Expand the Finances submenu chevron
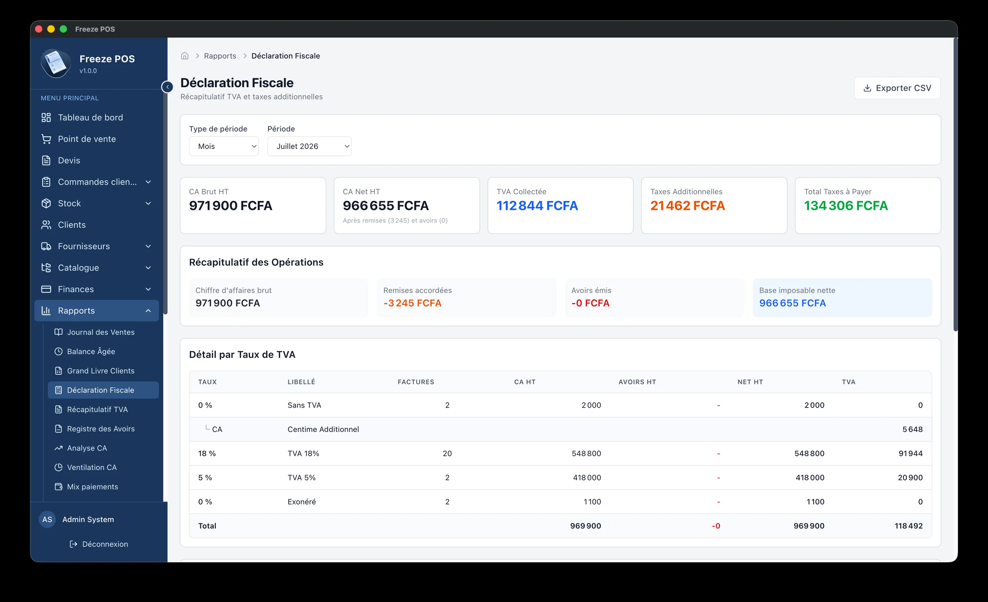 pos(148,289)
